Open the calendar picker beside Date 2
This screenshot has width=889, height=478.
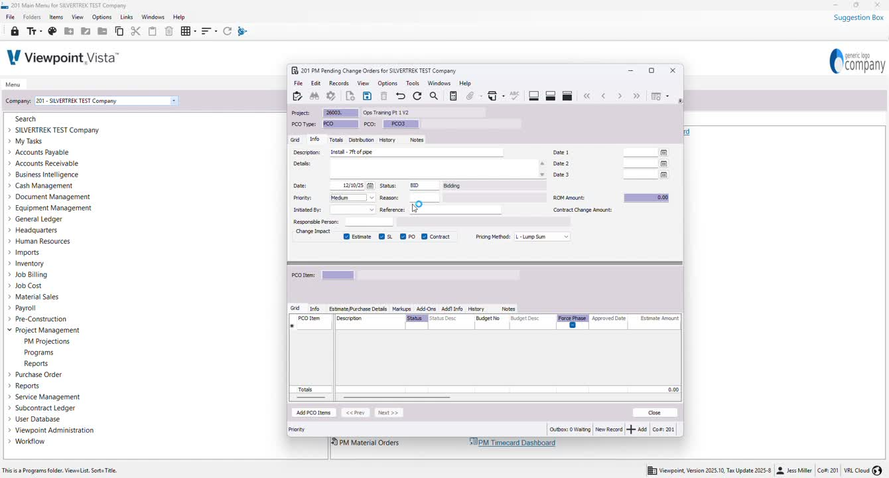click(x=663, y=163)
